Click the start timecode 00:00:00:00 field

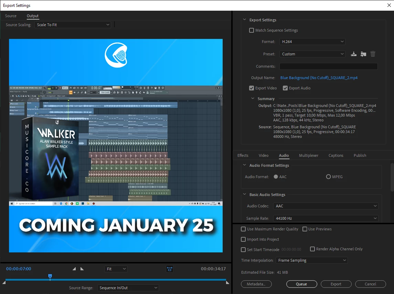click(x=291, y=249)
